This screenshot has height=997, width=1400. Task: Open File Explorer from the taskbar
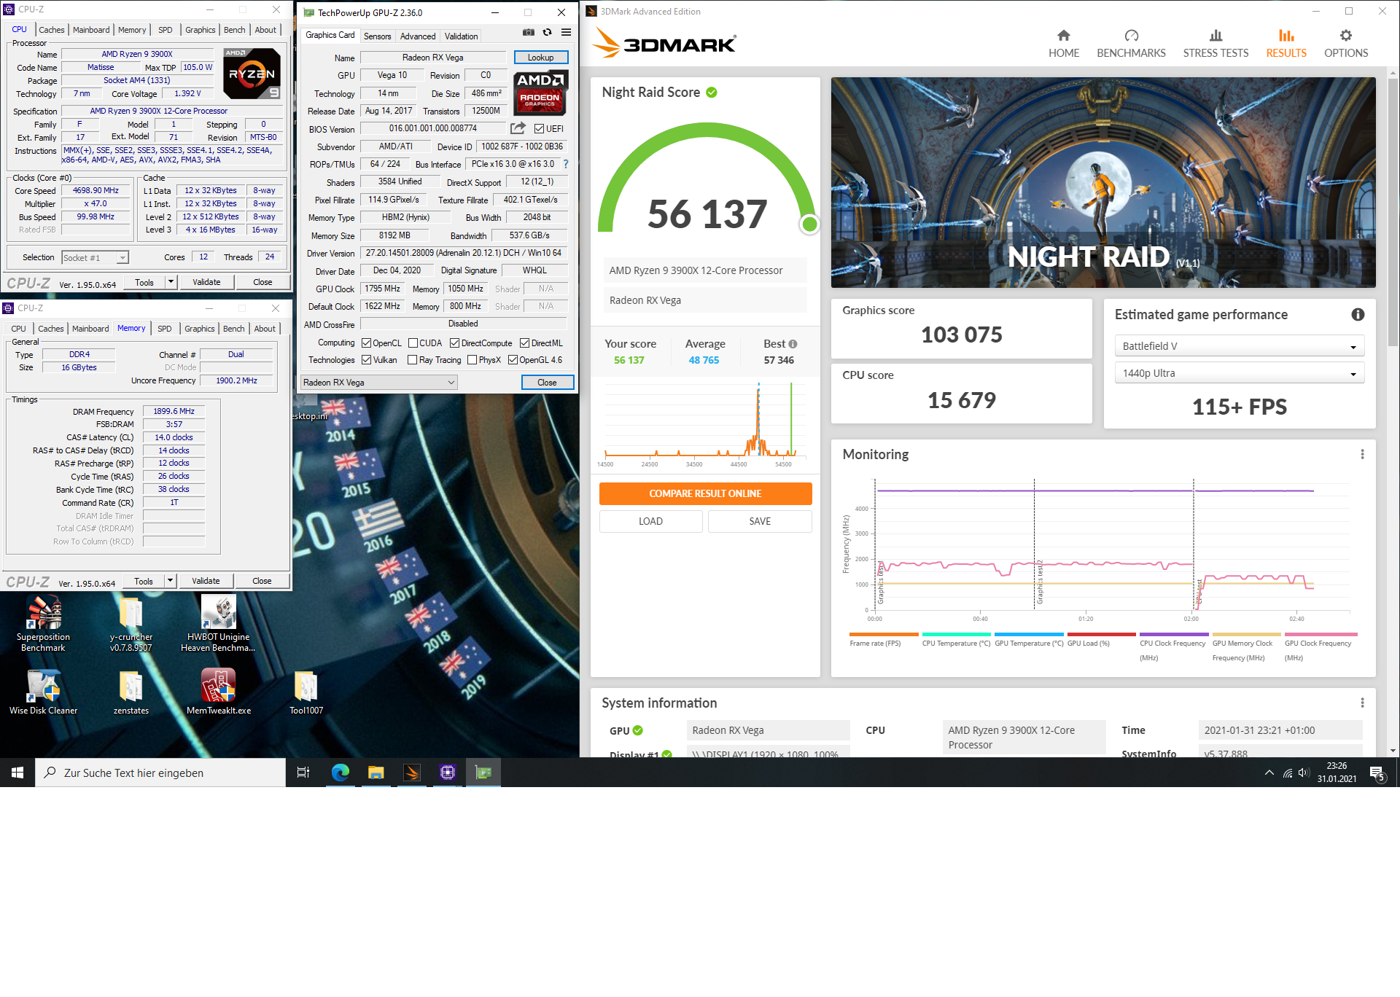(x=376, y=773)
